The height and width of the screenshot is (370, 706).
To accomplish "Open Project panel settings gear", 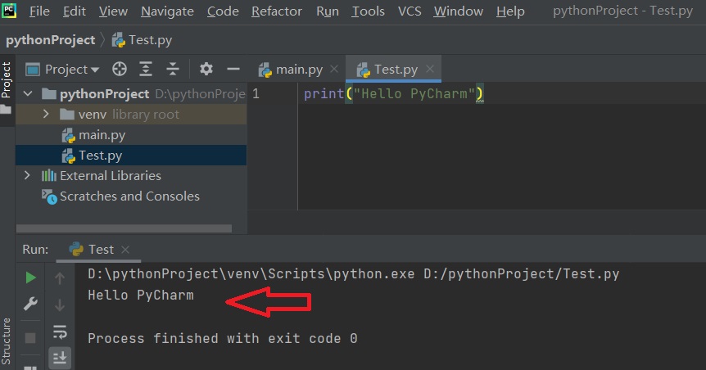I will (206, 69).
